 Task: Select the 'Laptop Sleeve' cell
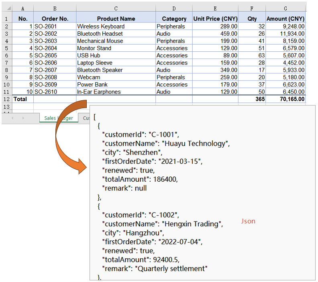pyautogui.click(x=116, y=63)
